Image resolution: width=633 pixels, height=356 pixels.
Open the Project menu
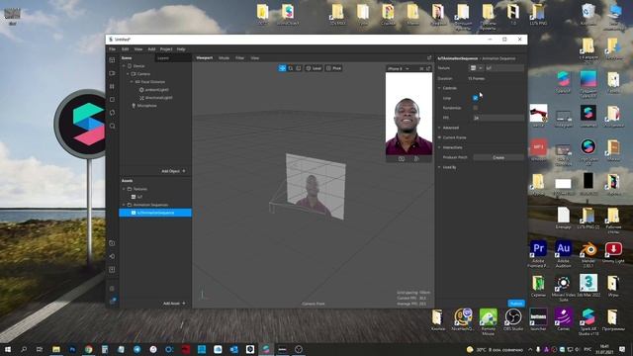pyautogui.click(x=166, y=49)
